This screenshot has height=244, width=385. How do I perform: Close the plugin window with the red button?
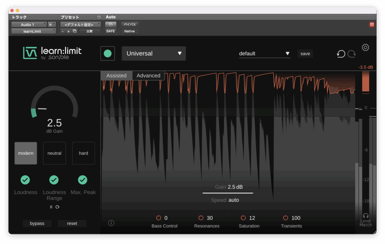[x=12, y=11]
